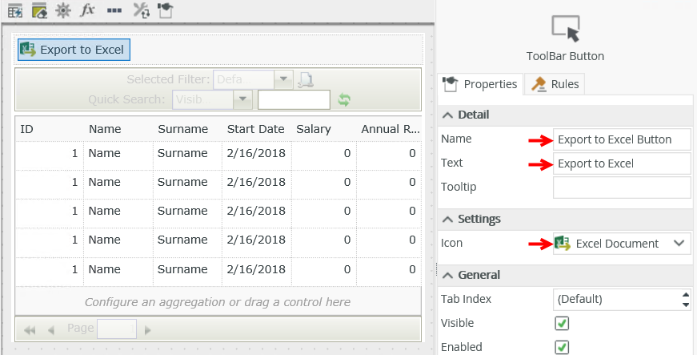Click the filter configuration icon beside Selected Filter

pos(306,79)
